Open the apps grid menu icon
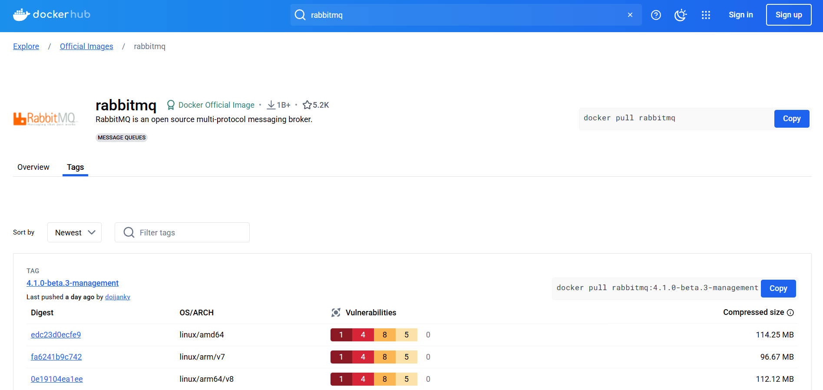This screenshot has height=390, width=823. (x=706, y=15)
